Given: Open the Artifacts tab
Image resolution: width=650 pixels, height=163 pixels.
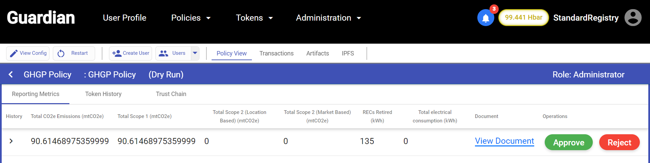Looking at the screenshot, I should tap(318, 53).
